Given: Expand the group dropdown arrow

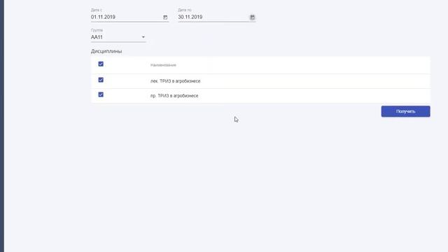Looking at the screenshot, I should tap(143, 37).
